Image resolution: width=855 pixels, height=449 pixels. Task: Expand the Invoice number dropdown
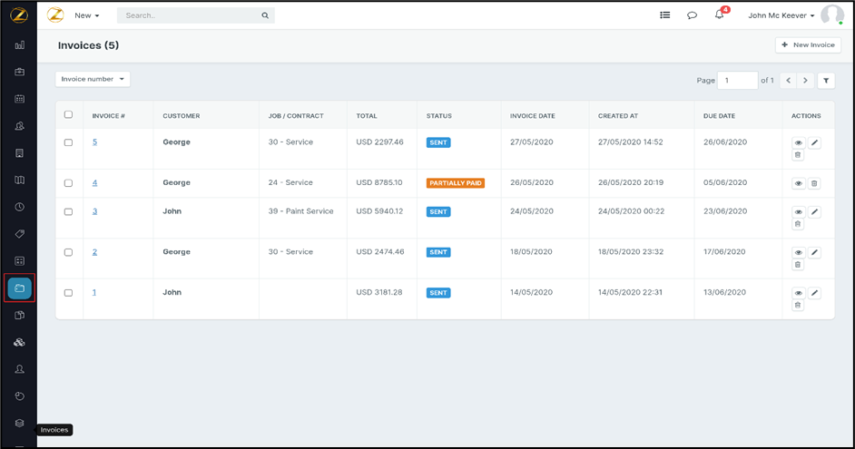(x=93, y=79)
